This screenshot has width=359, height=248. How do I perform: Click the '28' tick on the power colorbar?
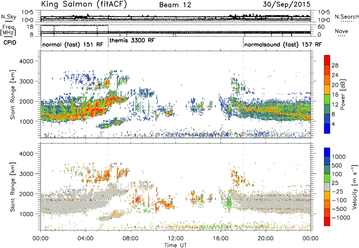pos(335,65)
